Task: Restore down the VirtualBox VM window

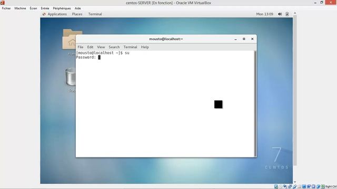Action: coord(322,2)
